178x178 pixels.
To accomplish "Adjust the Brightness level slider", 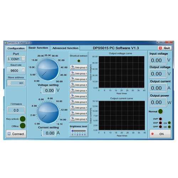I will 79,131.
